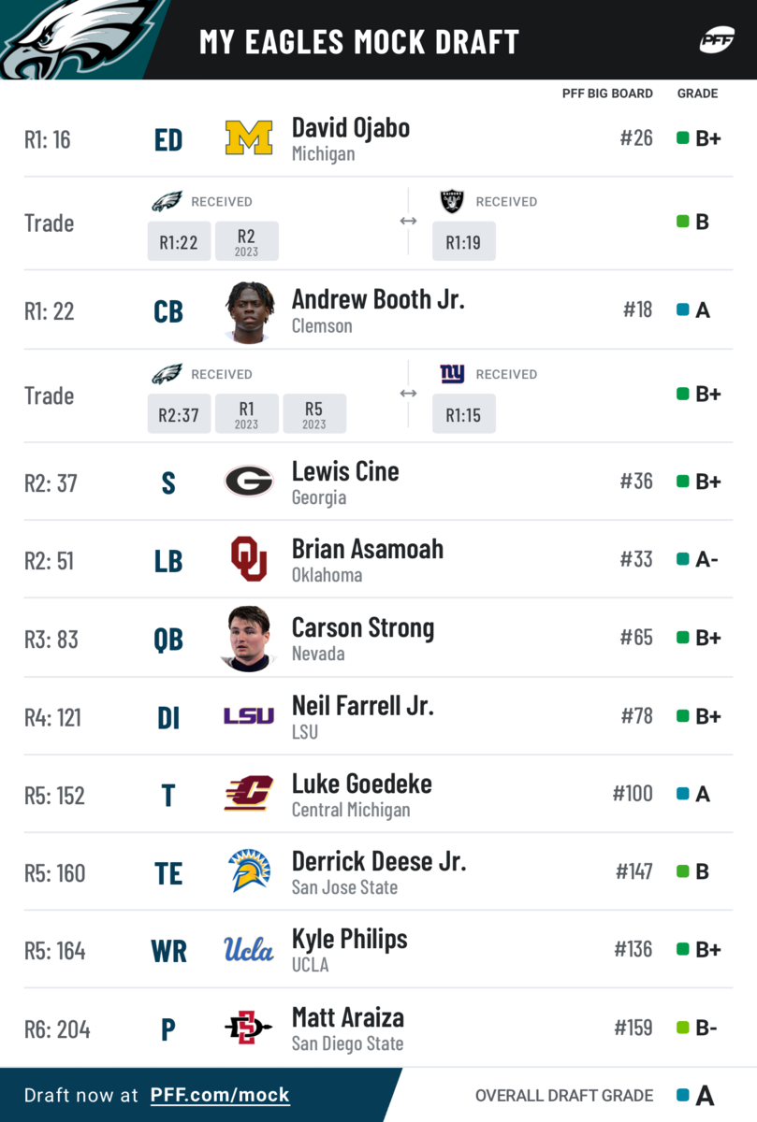Click the San Jose State Spartans logo
757x1122 pixels.
pyautogui.click(x=249, y=871)
